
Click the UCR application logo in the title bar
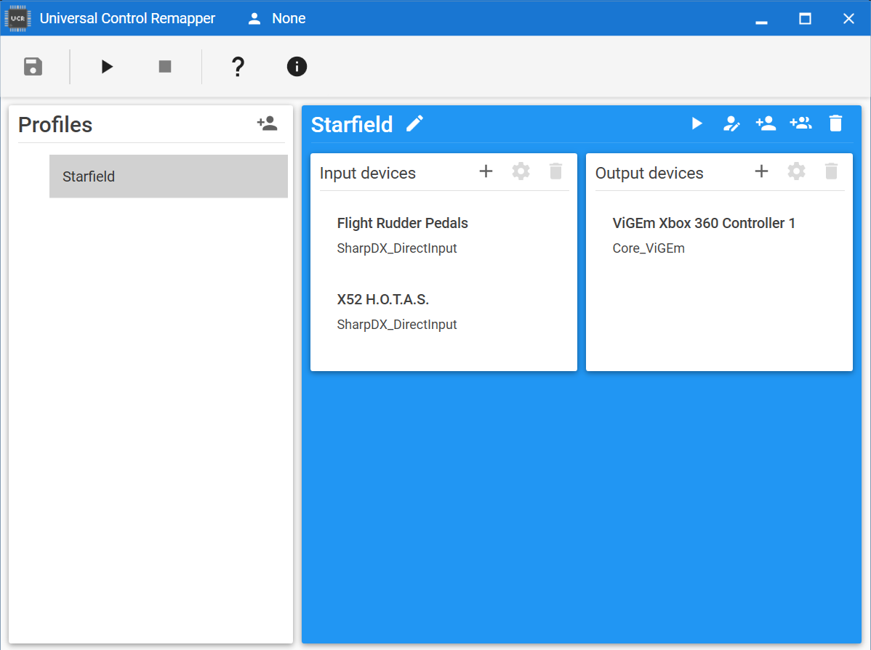[x=17, y=18]
